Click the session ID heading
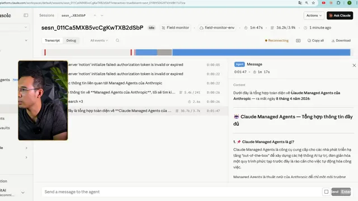Viewport: 358px width, 201px height. pyautogui.click(x=92, y=27)
